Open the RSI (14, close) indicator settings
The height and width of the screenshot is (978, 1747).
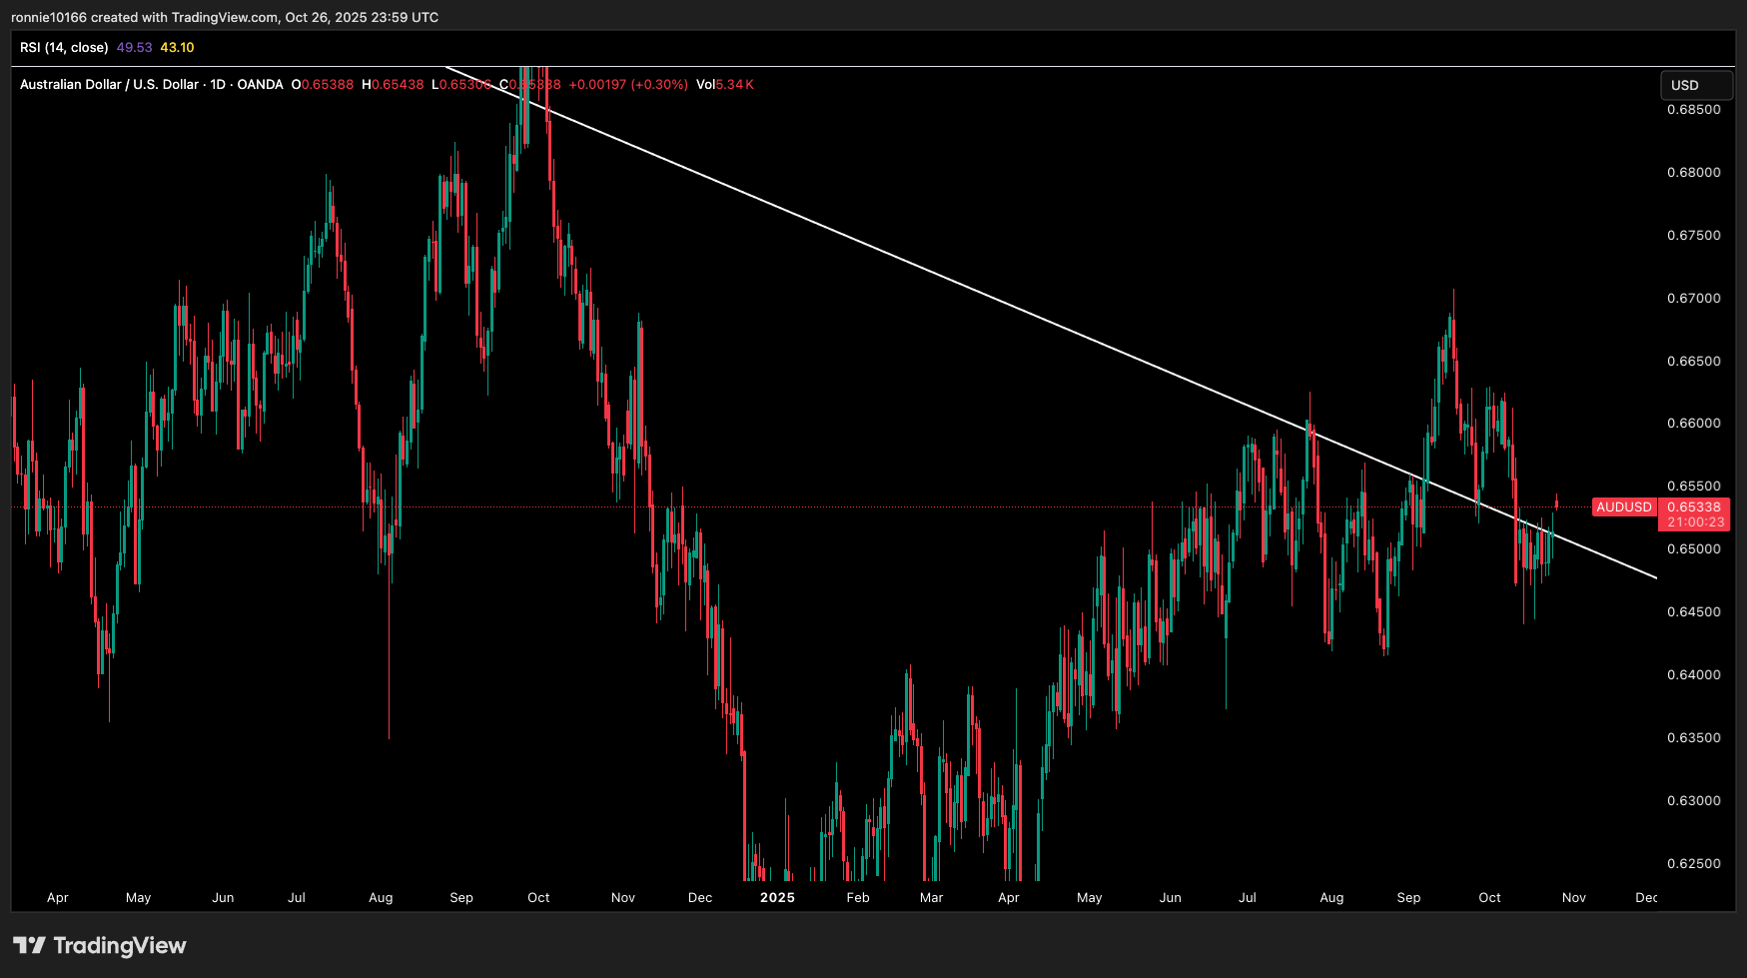tap(65, 47)
